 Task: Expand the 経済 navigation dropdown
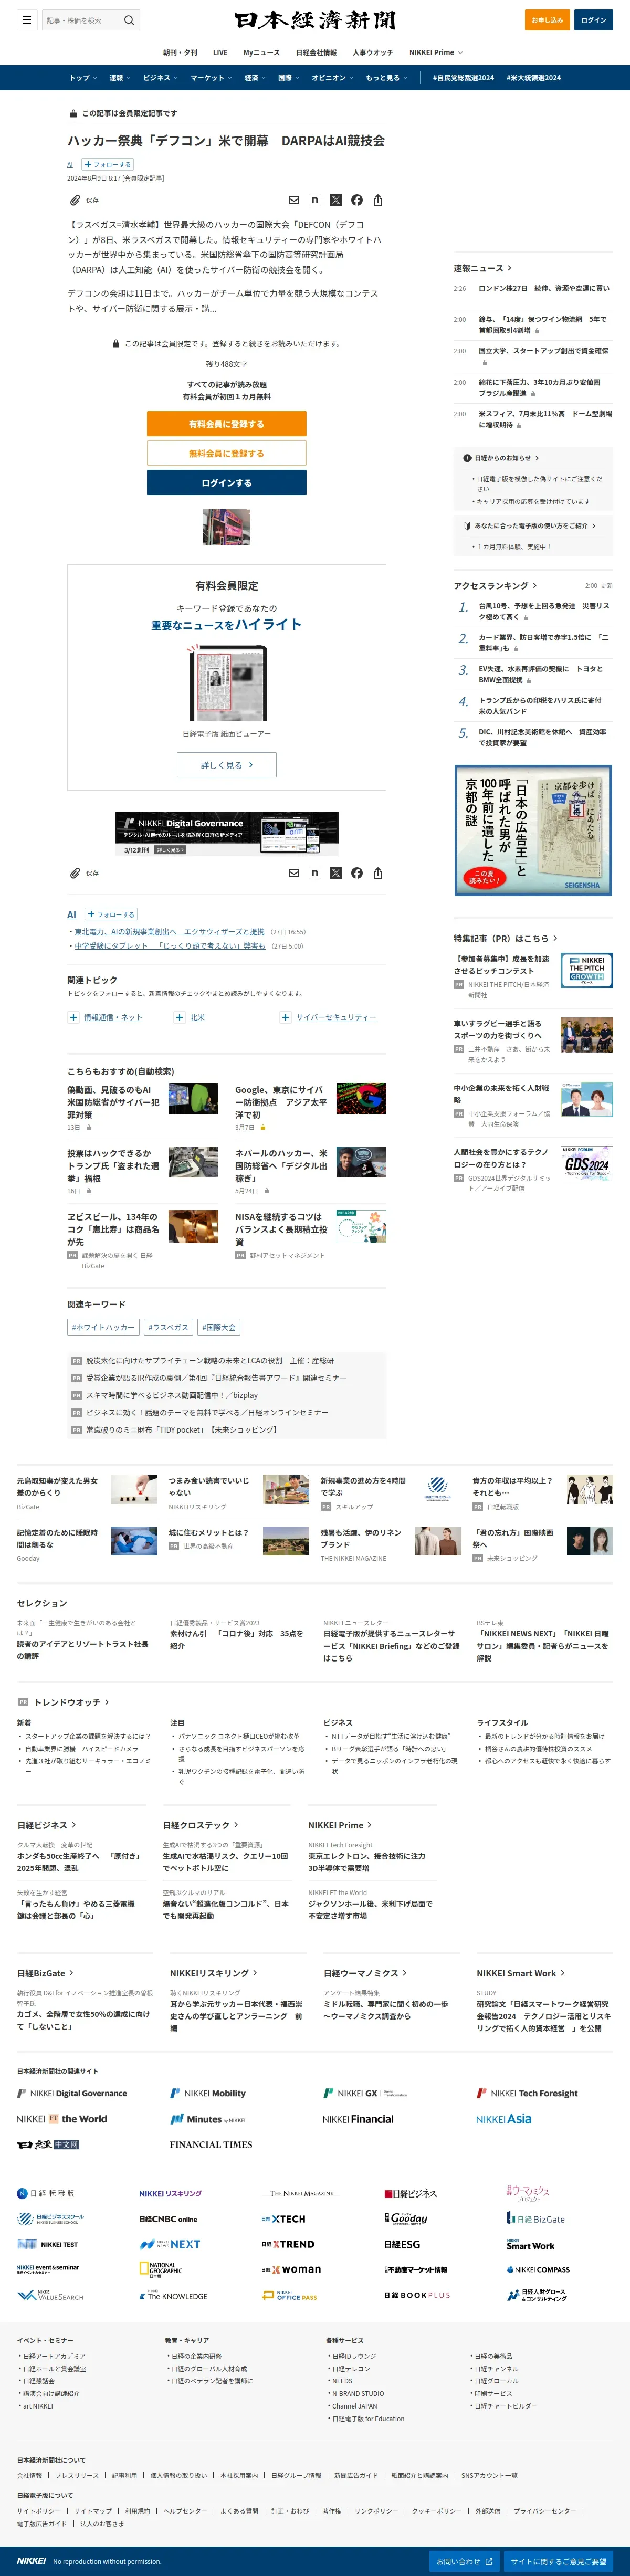pos(255,78)
